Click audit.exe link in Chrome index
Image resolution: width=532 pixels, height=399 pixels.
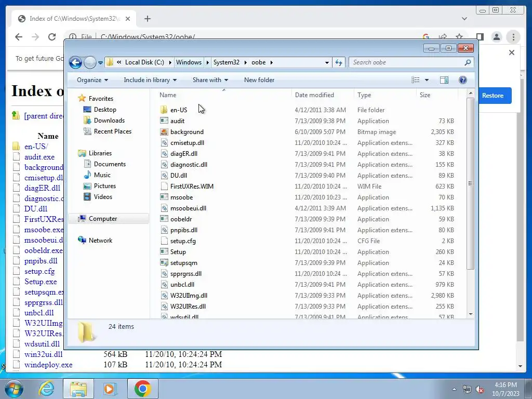(39, 157)
